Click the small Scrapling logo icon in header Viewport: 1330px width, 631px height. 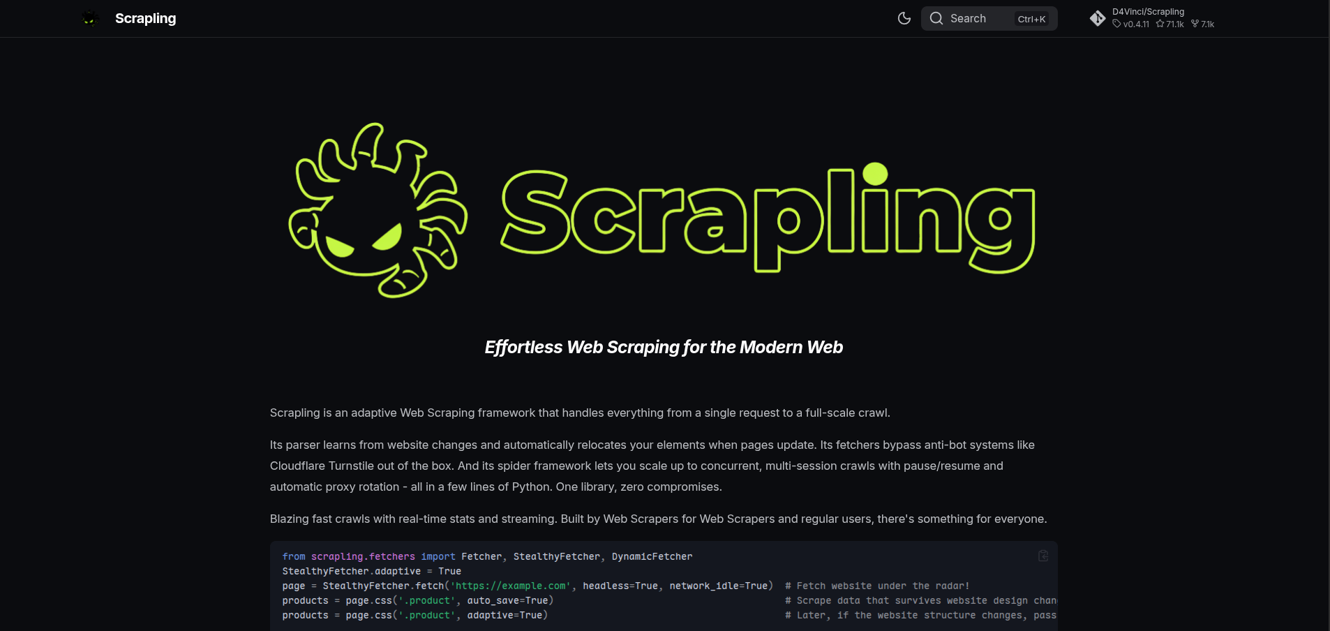click(90, 19)
